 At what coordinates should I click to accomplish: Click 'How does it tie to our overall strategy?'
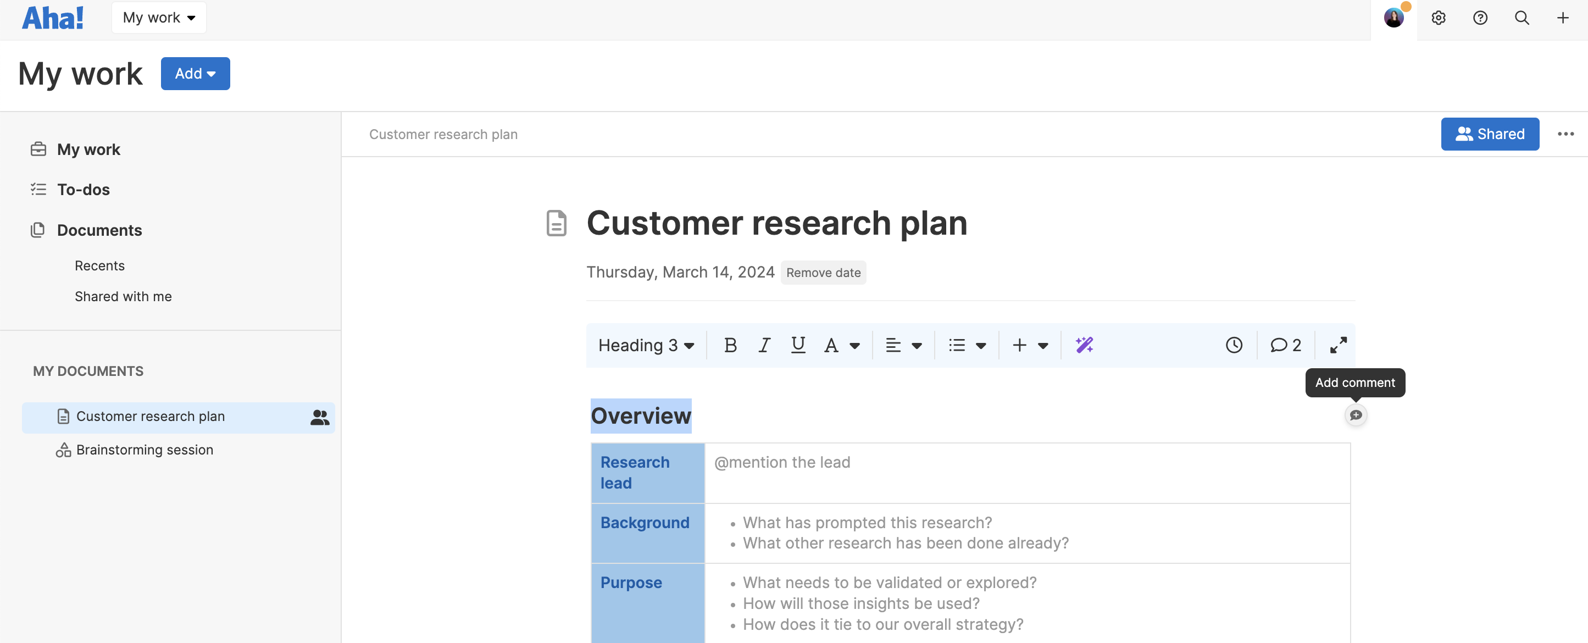tap(883, 624)
